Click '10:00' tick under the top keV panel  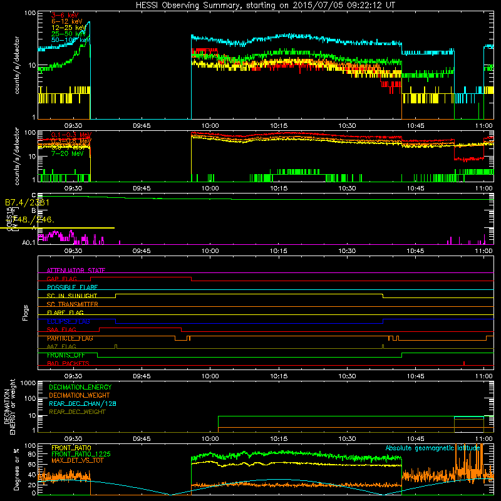(x=210, y=126)
